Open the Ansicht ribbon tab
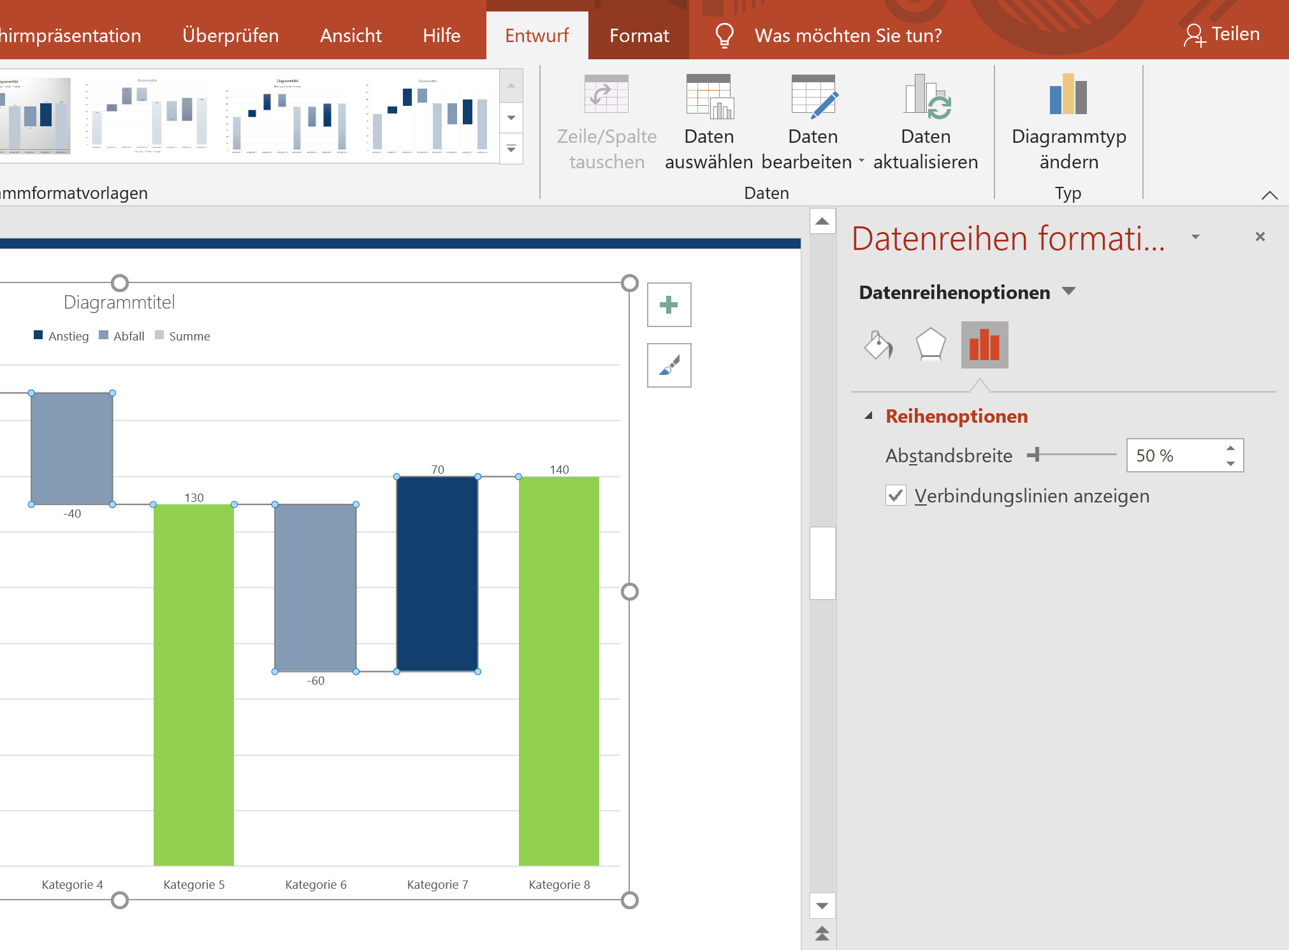 [350, 35]
